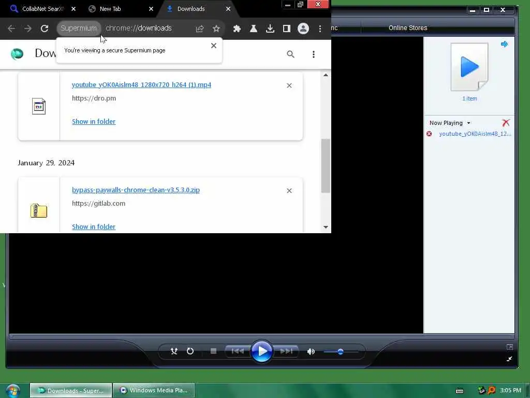The width and height of the screenshot is (530, 398).
Task: Share this page icon in address bar
Action: click(200, 29)
